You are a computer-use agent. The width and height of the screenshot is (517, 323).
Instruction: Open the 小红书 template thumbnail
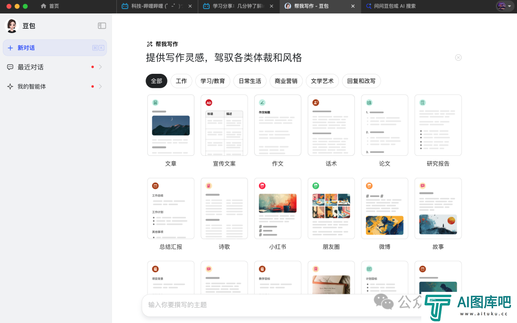[278, 208]
